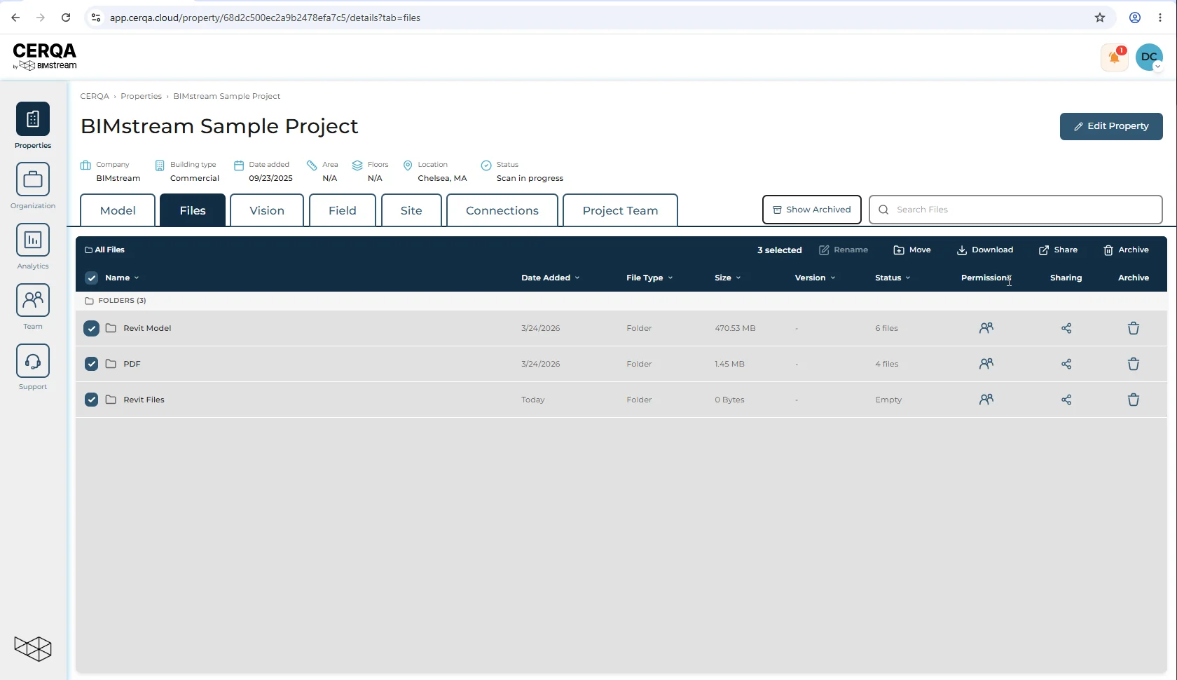Download the selected items
This screenshot has height=680, width=1177.
985,250
